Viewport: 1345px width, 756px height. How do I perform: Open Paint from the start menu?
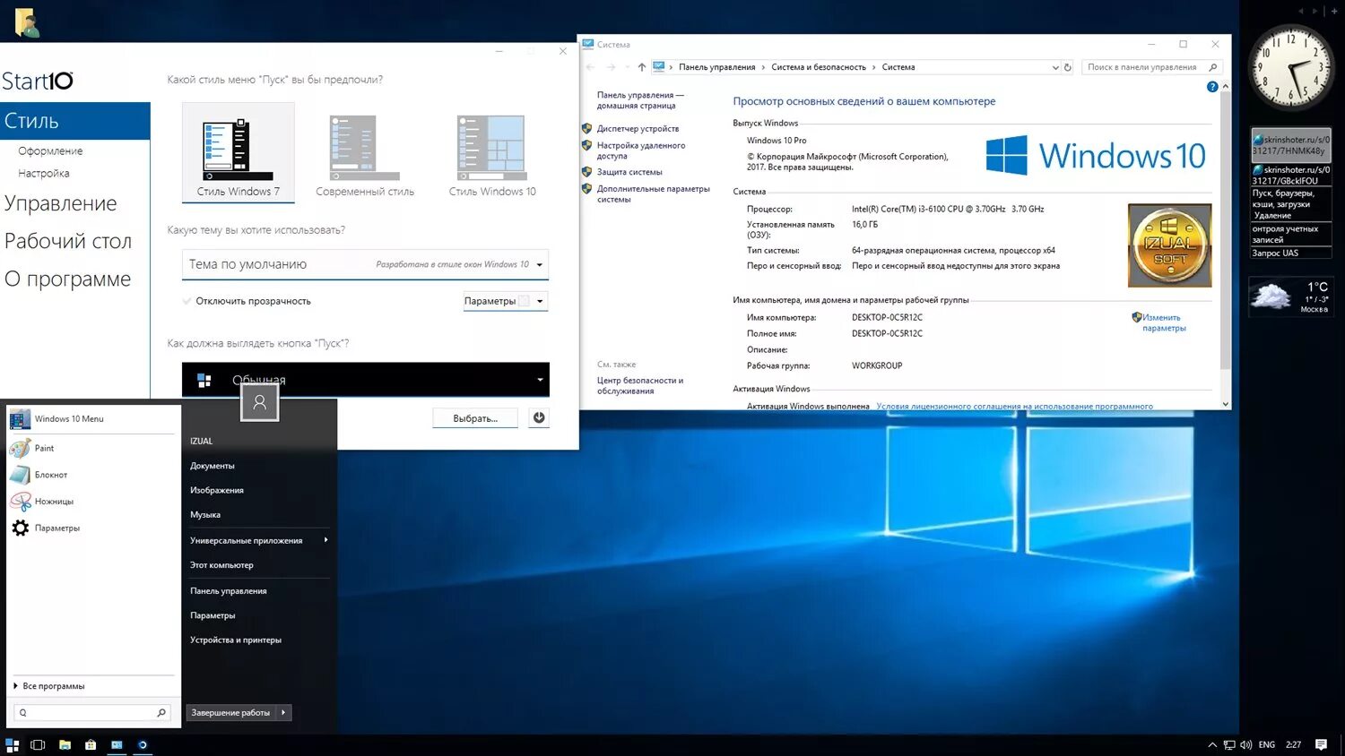tap(44, 448)
